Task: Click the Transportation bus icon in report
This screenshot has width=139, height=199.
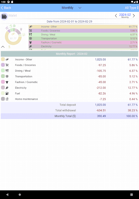Action: pyautogui.click(x=7, y=76)
